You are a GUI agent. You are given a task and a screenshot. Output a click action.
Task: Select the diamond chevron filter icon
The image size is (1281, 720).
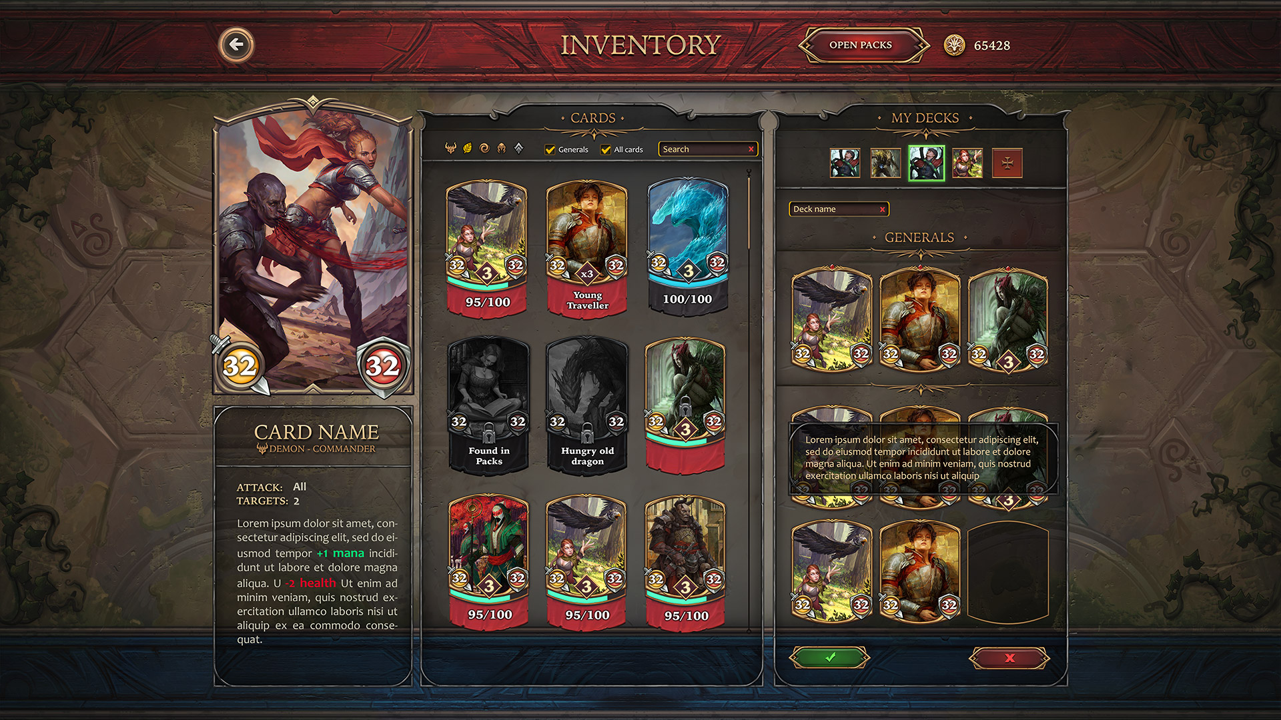519,148
